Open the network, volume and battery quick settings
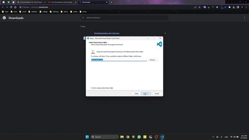249x140 pixels. click(234, 137)
